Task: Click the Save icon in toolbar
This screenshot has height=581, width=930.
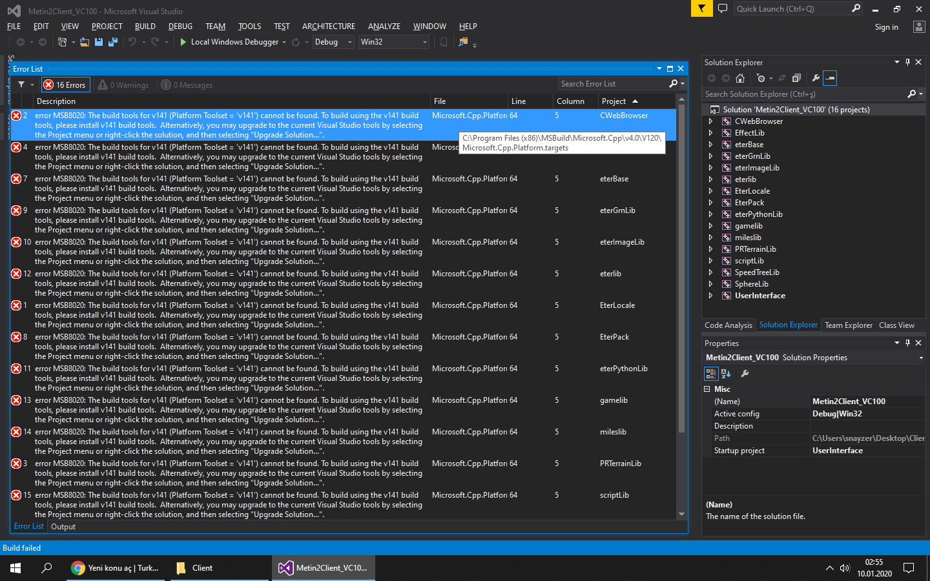Action: 99,42
